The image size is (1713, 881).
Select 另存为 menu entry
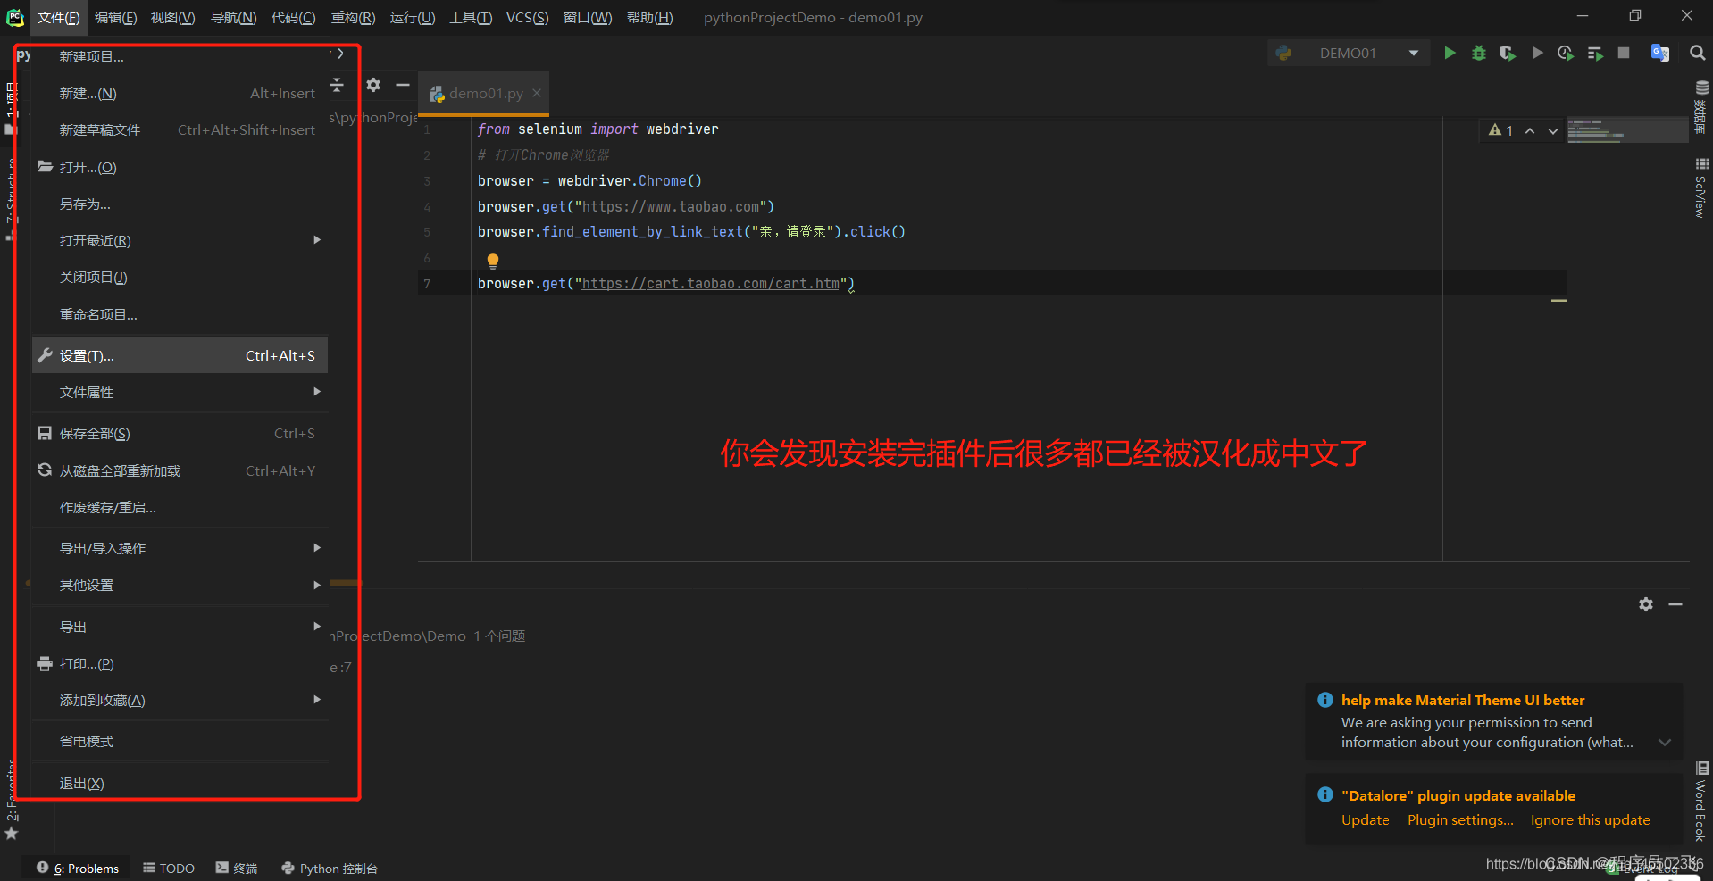[x=180, y=204]
